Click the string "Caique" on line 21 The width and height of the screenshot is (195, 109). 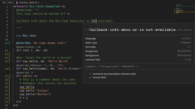(x=42, y=90)
